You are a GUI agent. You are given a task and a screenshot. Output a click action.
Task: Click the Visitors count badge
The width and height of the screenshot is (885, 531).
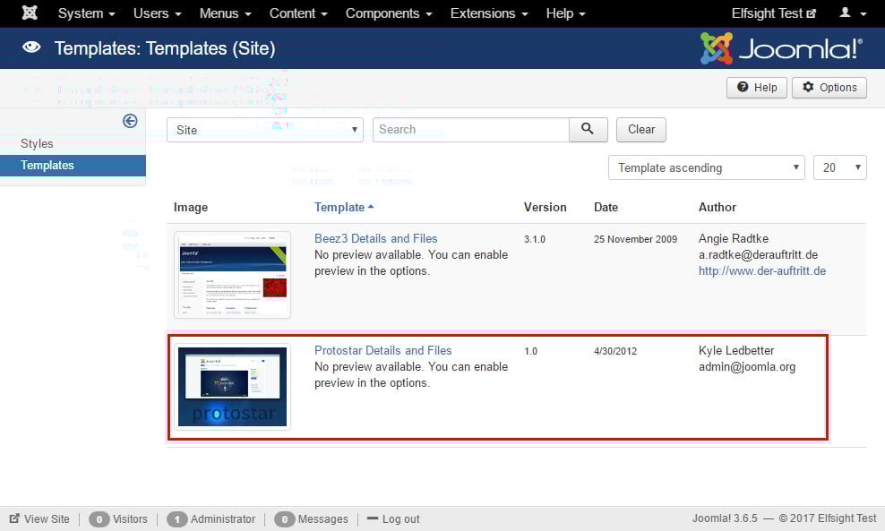(x=99, y=519)
